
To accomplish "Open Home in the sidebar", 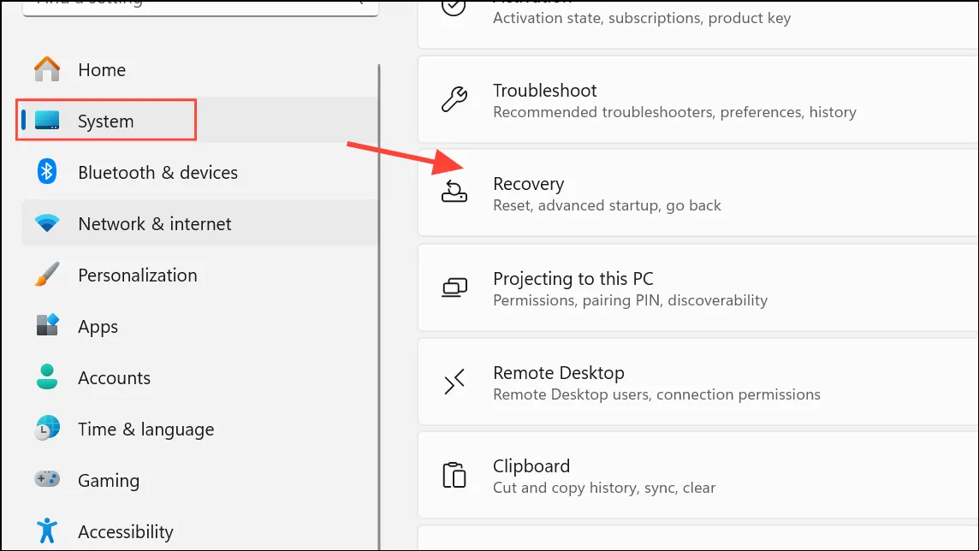I will (199, 69).
